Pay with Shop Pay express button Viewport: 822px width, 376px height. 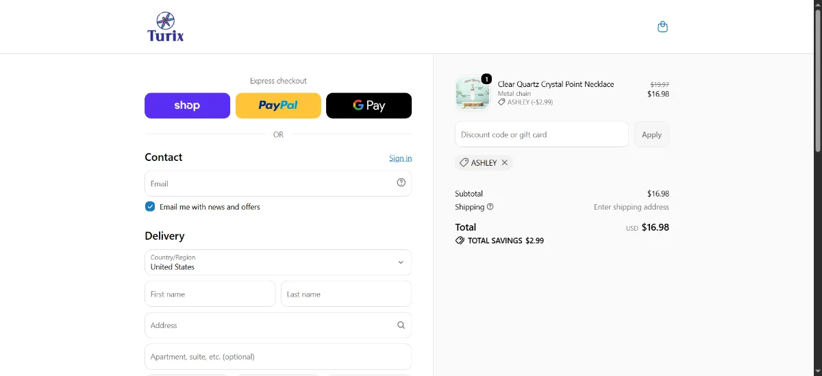[x=187, y=105]
